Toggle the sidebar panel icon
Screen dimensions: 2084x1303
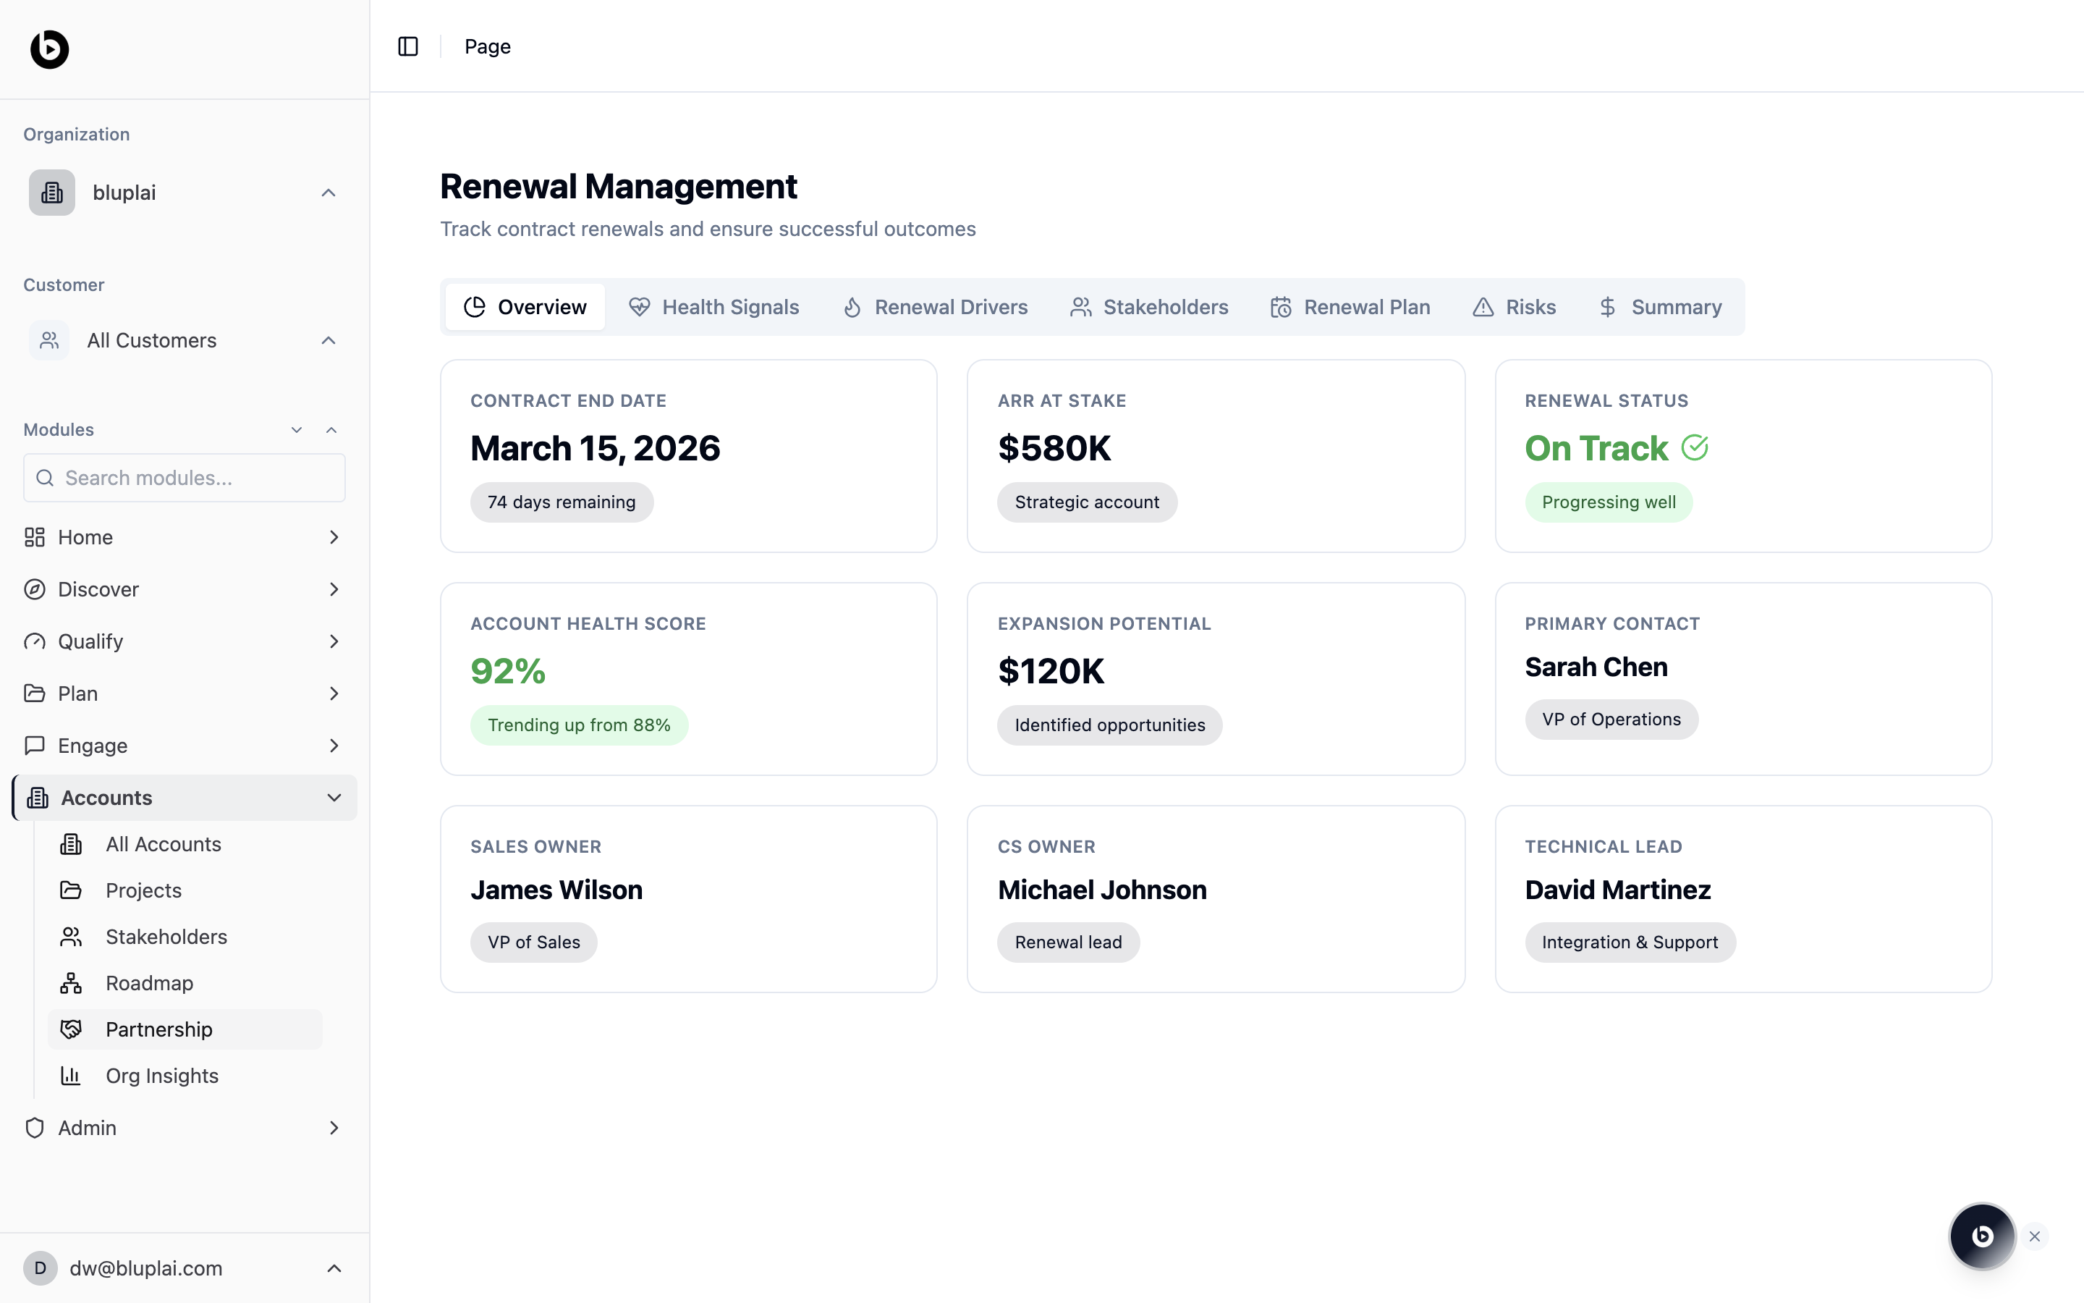pos(408,46)
